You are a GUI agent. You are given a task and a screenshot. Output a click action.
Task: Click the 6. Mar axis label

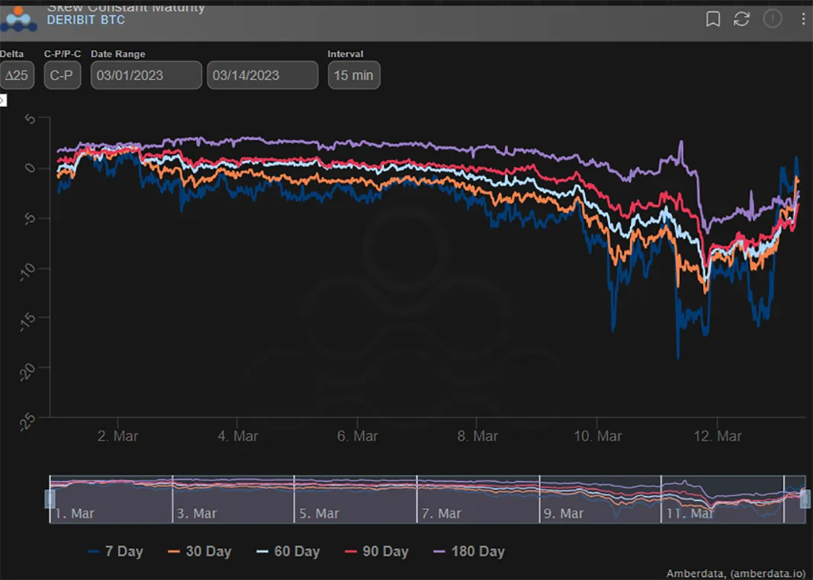[x=357, y=436]
